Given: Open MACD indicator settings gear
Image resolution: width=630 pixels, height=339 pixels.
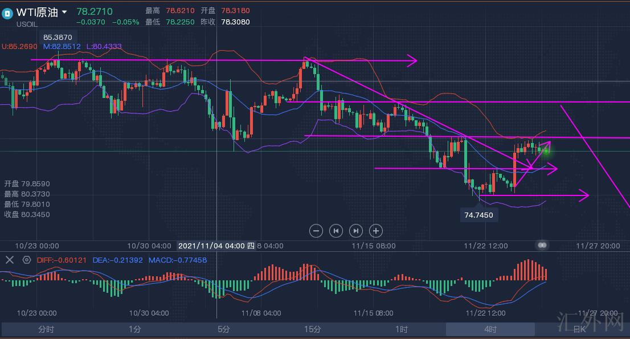Looking at the screenshot, I should pyautogui.click(x=26, y=260).
